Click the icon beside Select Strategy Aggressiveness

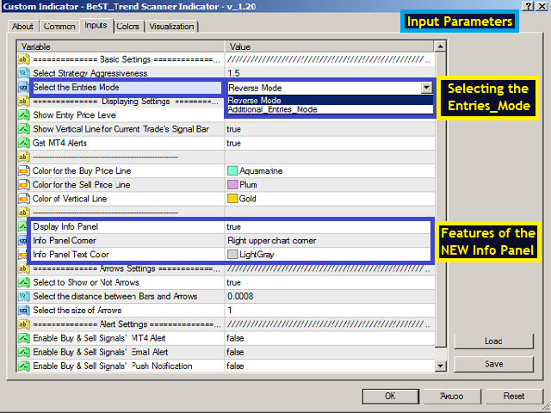pyautogui.click(x=23, y=74)
